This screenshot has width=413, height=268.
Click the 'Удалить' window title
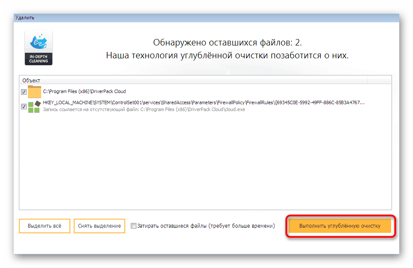tap(25, 18)
